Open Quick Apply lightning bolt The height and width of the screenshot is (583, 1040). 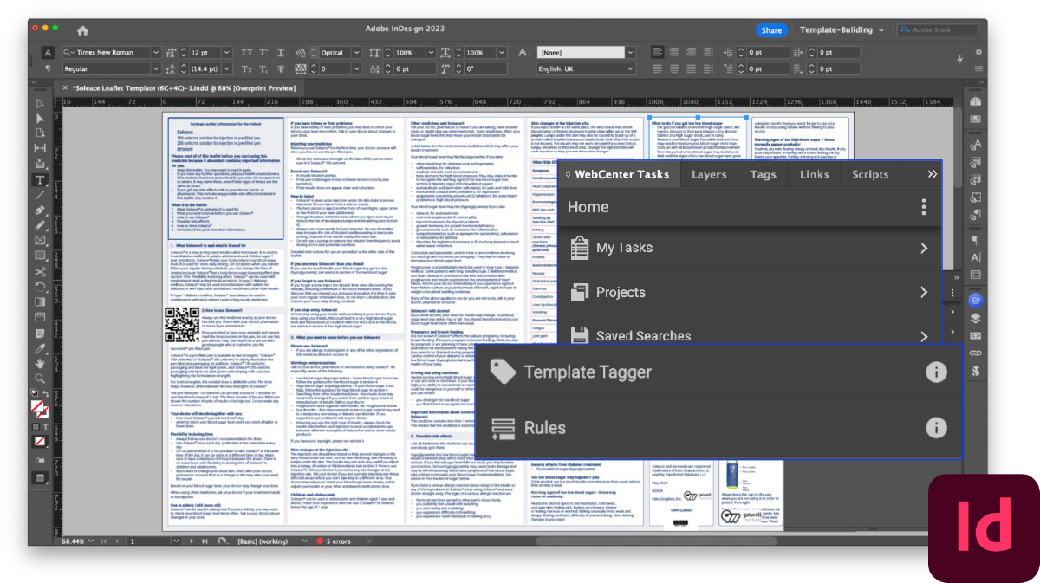coord(959,60)
